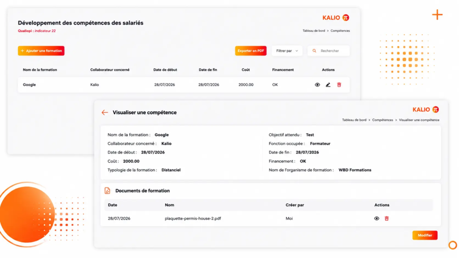Click the search magnifier icon
The height and width of the screenshot is (258, 459).
(314, 51)
